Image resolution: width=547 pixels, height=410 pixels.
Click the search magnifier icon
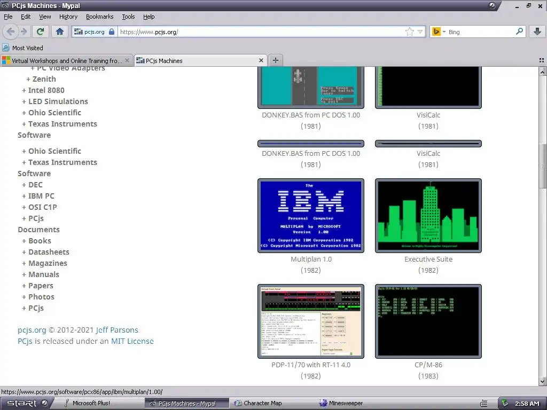point(519,31)
